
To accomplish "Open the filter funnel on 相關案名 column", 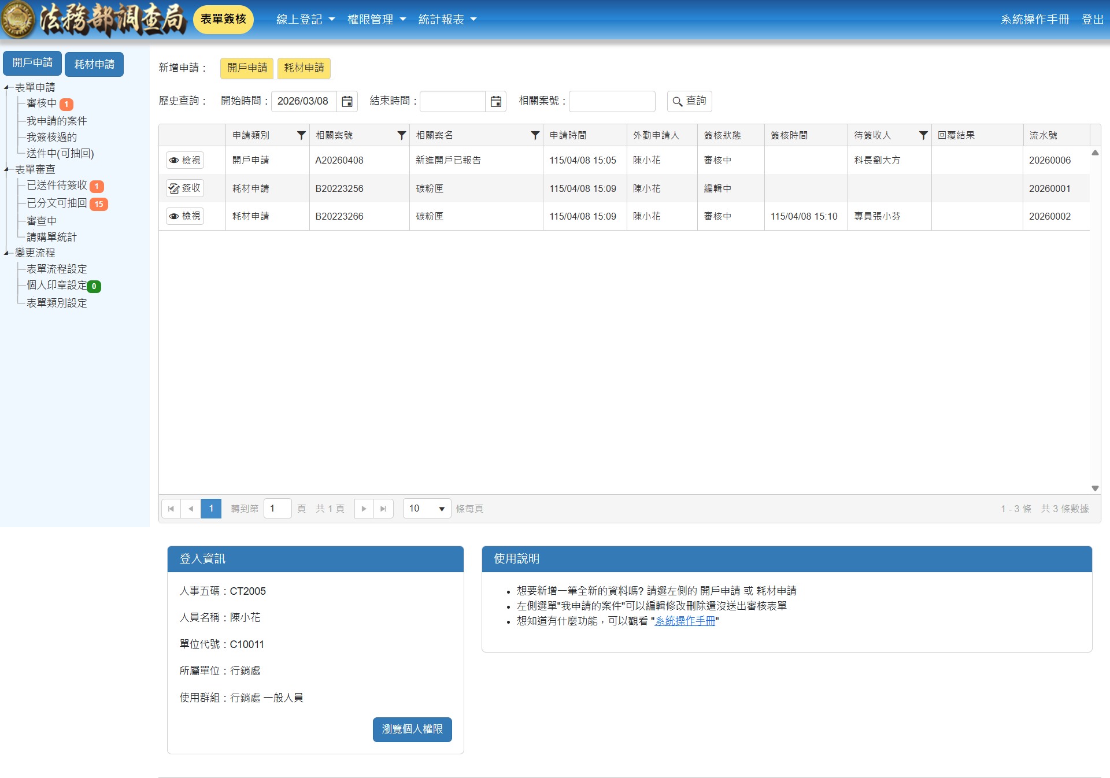I will tap(534, 135).
